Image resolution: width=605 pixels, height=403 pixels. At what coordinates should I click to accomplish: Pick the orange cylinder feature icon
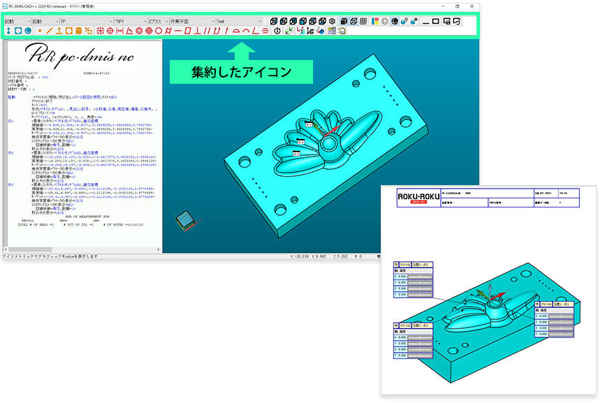point(79,31)
